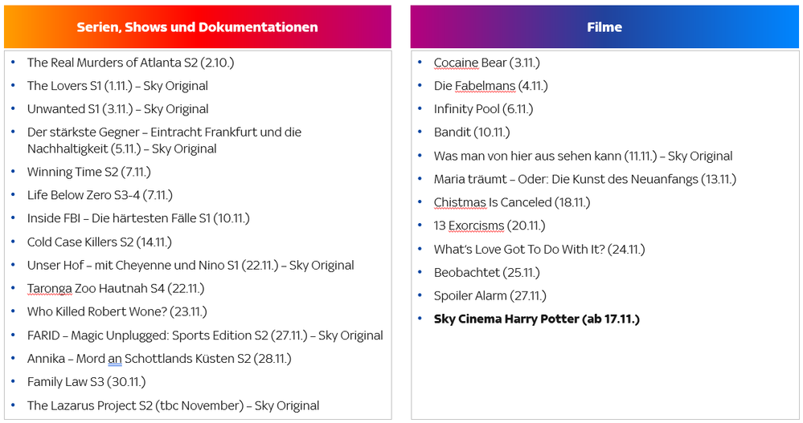Select 'Infinity Pool' film entry
Viewport: 803px width, 423px height.
483,109
